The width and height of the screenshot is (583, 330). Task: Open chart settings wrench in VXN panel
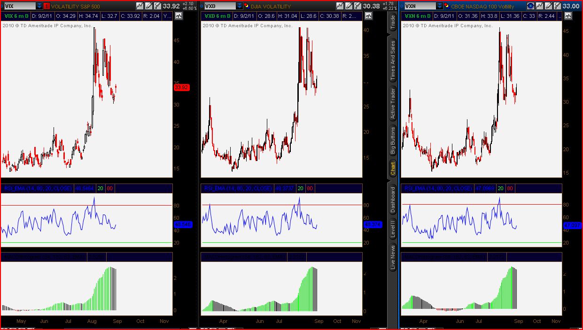click(558, 6)
